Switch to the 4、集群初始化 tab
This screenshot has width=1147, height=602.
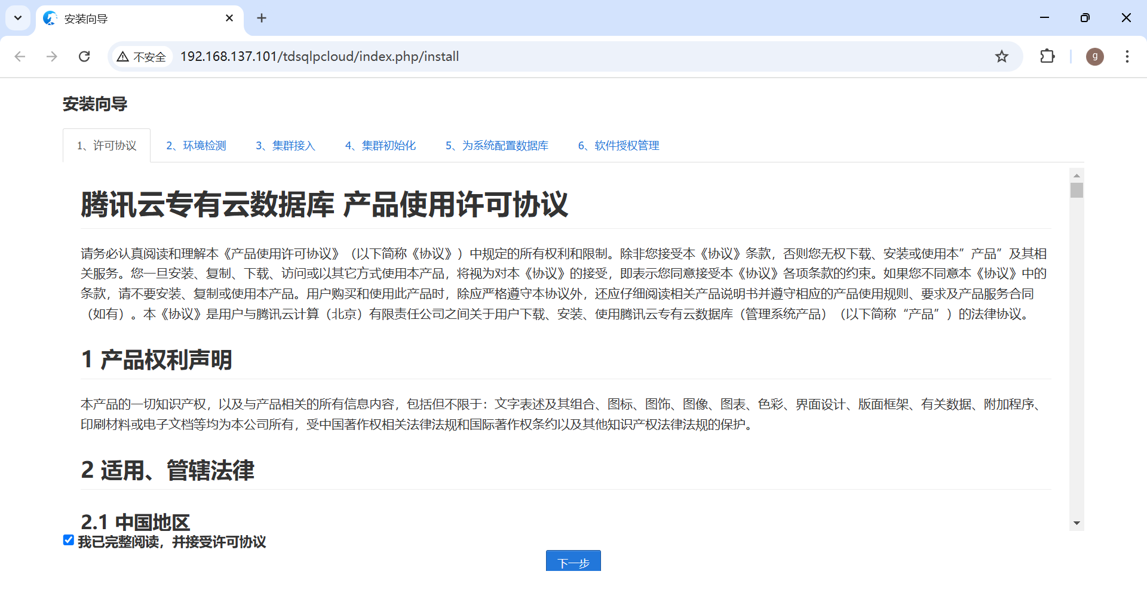click(x=381, y=146)
